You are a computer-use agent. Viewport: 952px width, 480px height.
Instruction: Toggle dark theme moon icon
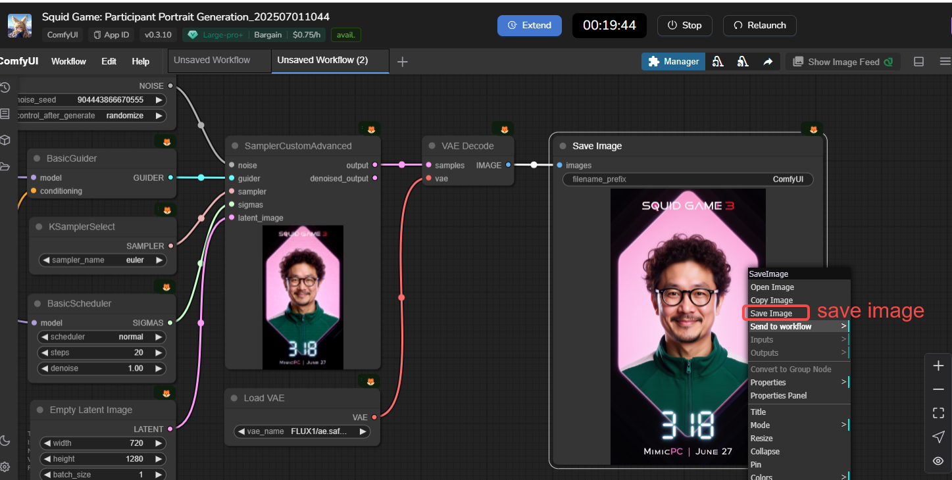click(5, 440)
